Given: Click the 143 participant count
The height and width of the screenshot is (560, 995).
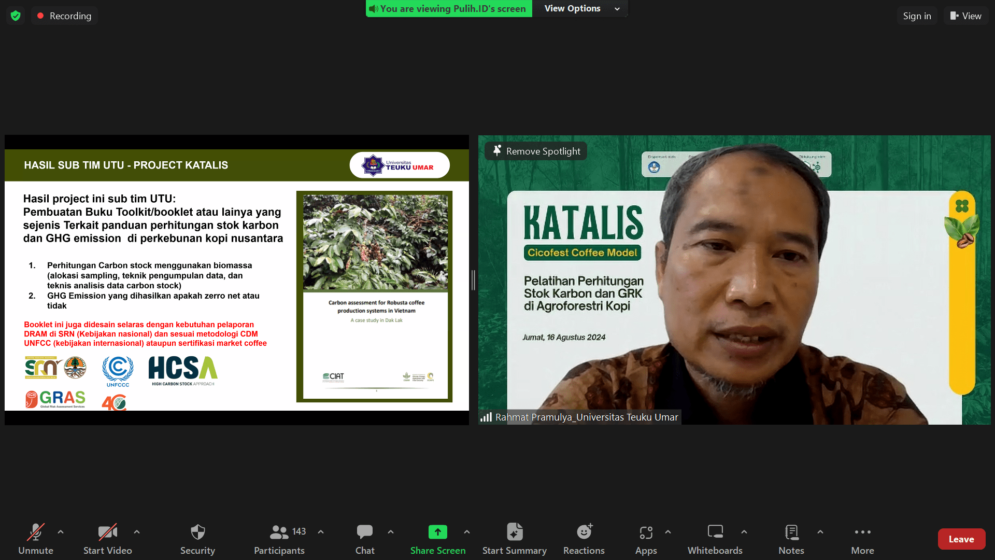Looking at the screenshot, I should (x=299, y=531).
